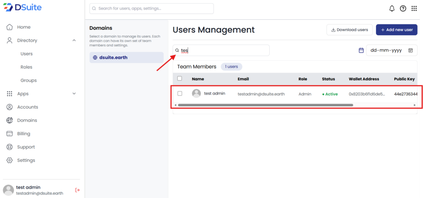Click the globe icon next to dsuite.earth

point(95,57)
